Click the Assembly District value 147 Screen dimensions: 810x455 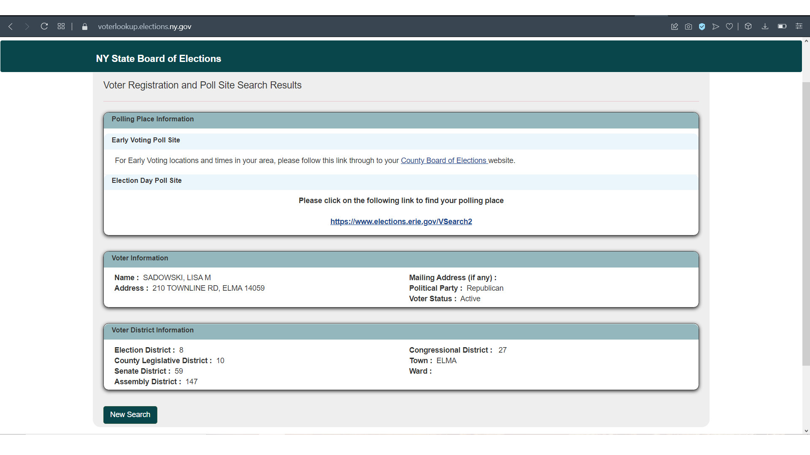(192, 382)
